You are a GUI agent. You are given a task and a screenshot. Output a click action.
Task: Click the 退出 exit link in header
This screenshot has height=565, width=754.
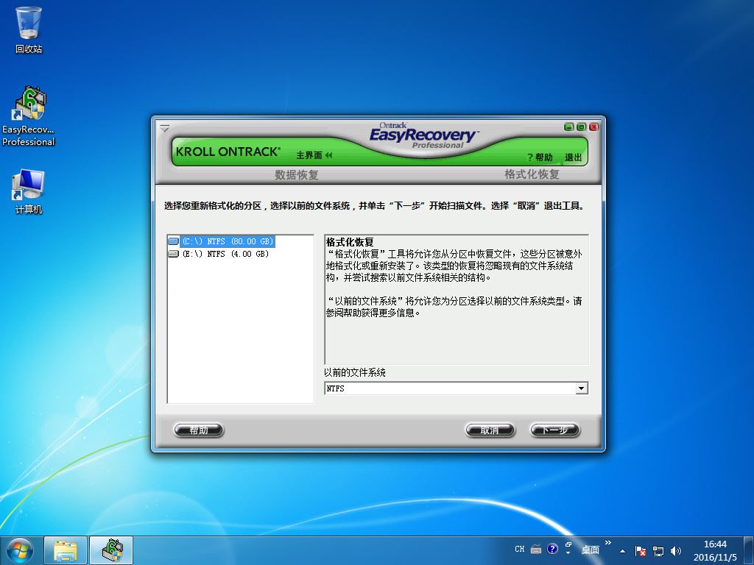(573, 157)
